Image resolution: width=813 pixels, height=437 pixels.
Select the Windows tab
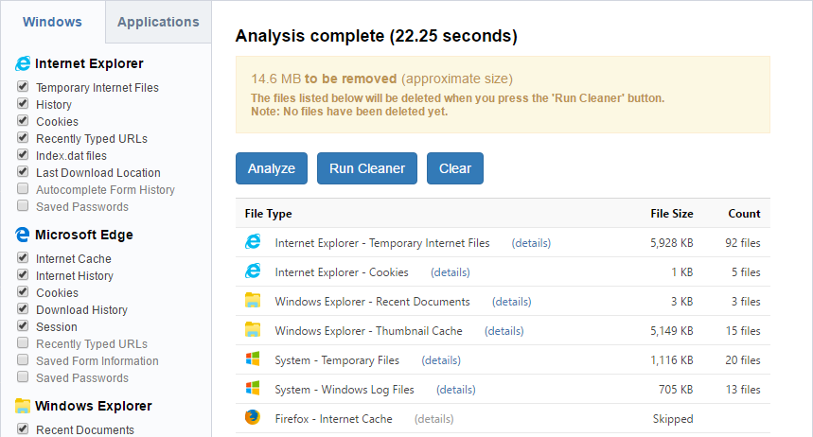(52, 22)
